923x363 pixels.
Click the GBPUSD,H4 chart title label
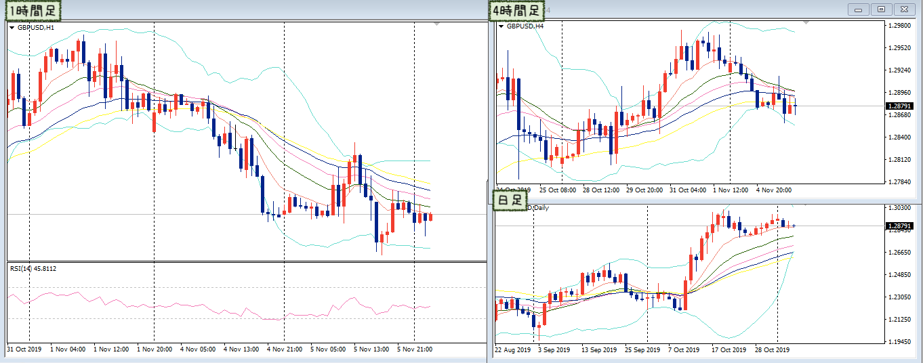(x=525, y=26)
